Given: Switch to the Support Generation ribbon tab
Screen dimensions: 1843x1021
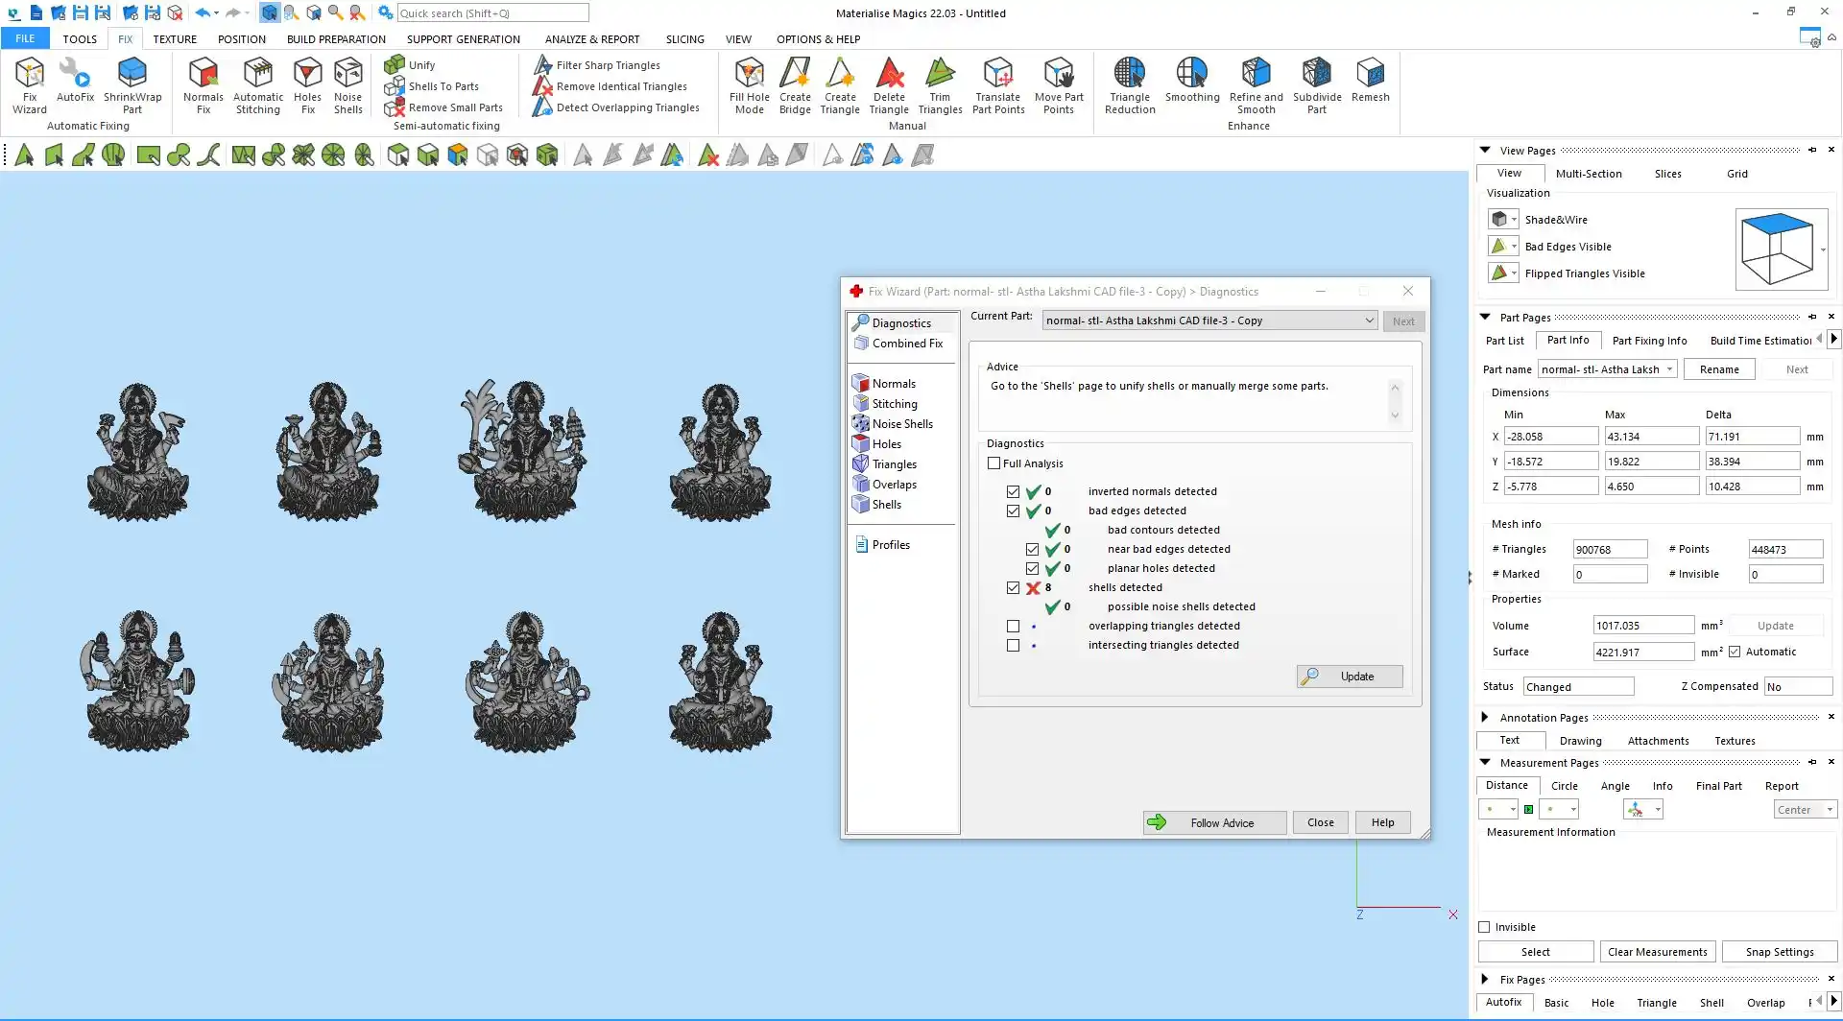Looking at the screenshot, I should coord(463,39).
